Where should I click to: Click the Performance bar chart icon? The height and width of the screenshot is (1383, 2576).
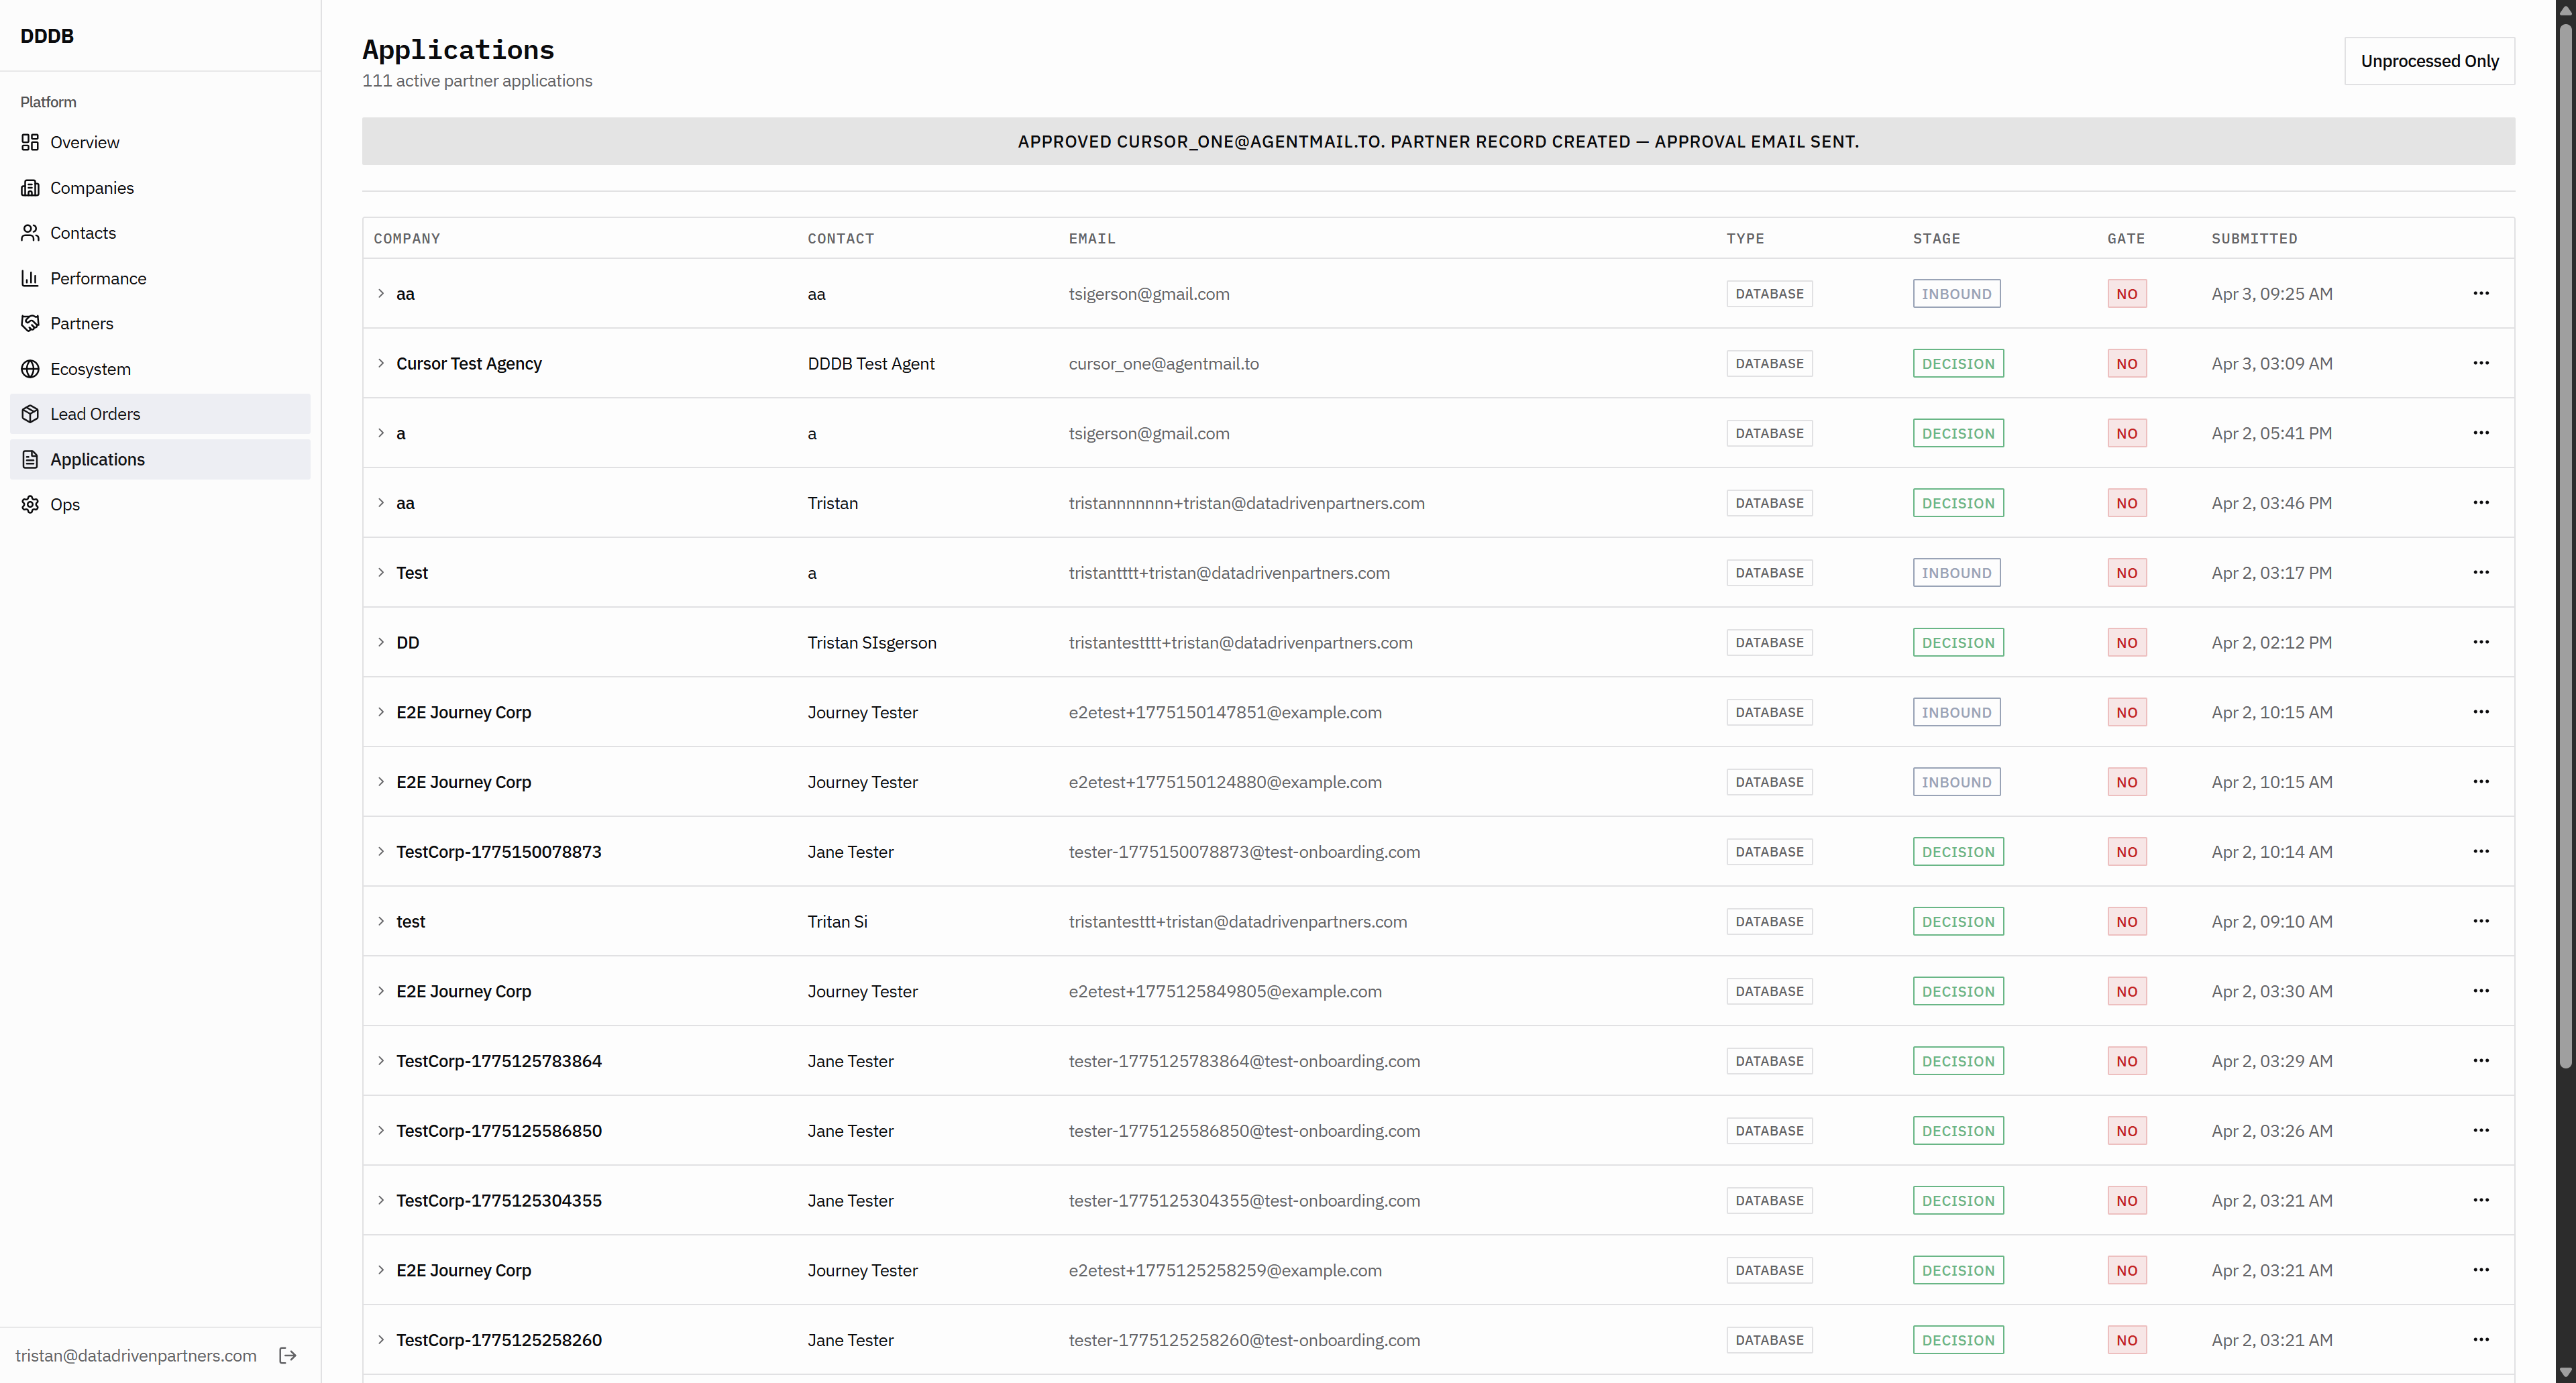[x=30, y=278]
